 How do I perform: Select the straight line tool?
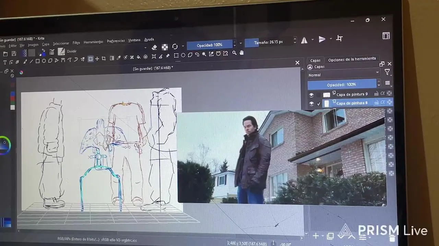[31, 61]
